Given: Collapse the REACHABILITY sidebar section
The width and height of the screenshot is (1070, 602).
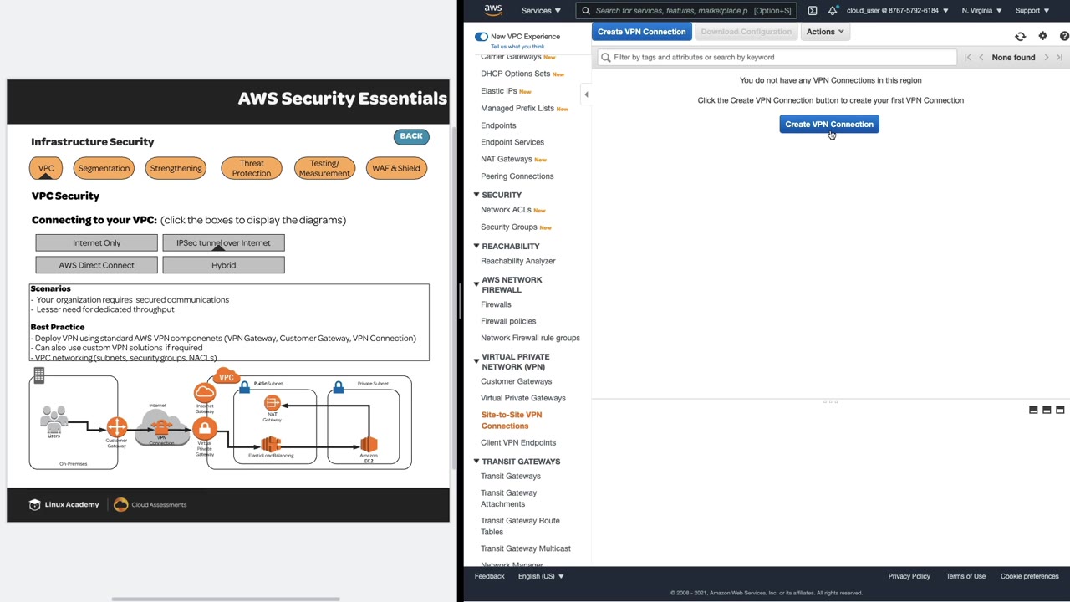Looking at the screenshot, I should 476,246.
